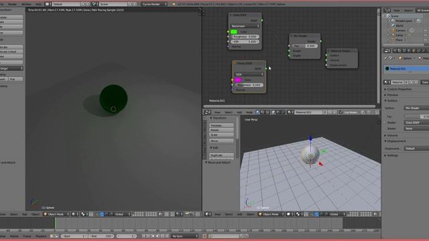Click the Material 001 name field in node header
The width and height of the screenshot is (429, 241).
point(308,112)
